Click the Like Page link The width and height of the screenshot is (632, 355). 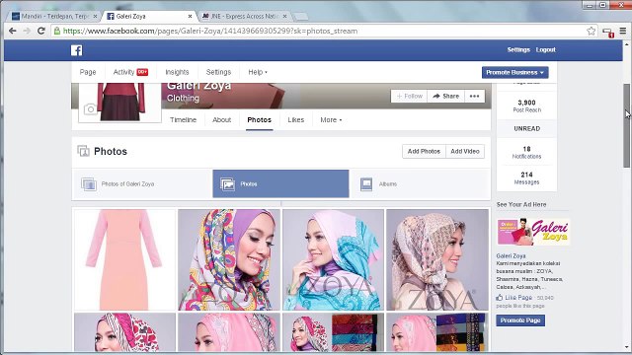tap(518, 298)
